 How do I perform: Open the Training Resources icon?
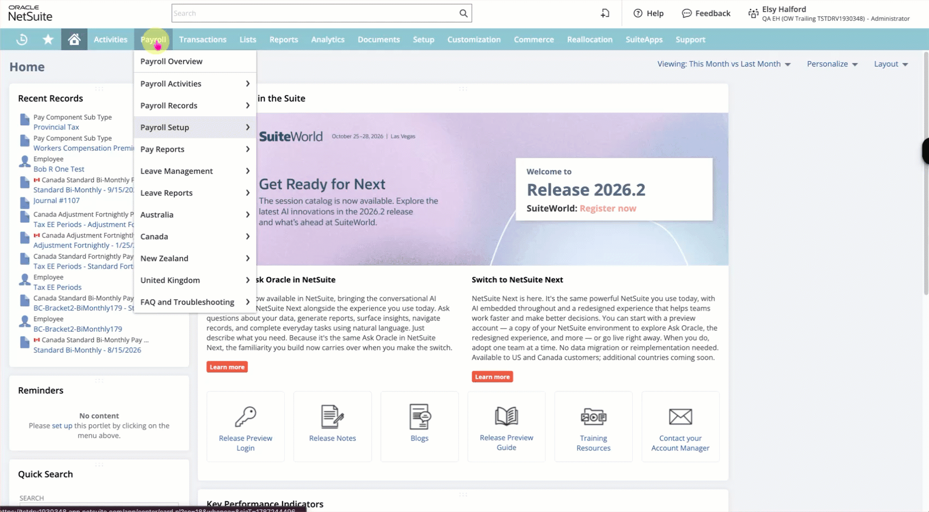[x=593, y=416]
